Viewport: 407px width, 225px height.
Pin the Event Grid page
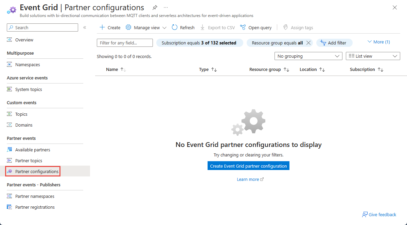(155, 7)
